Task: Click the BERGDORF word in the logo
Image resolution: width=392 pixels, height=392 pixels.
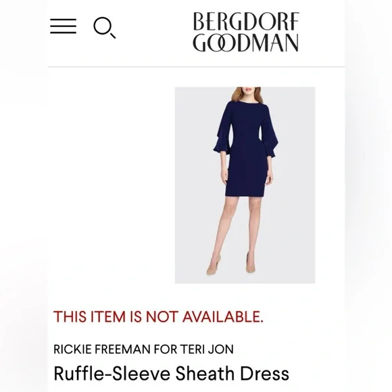Action: (x=246, y=21)
